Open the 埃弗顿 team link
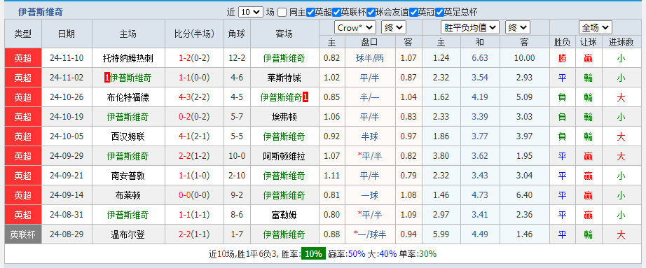The image size is (646, 268). tap(284, 117)
